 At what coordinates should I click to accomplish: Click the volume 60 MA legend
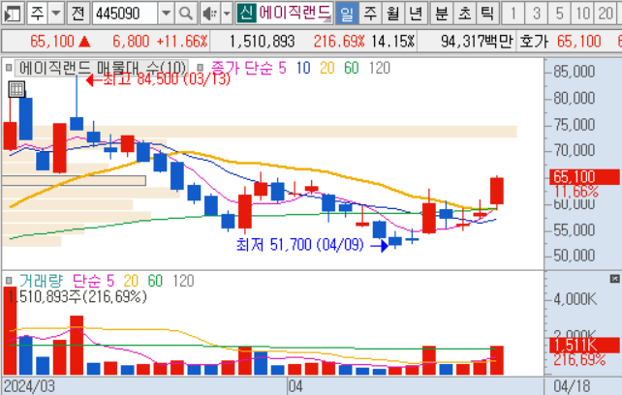(155, 281)
